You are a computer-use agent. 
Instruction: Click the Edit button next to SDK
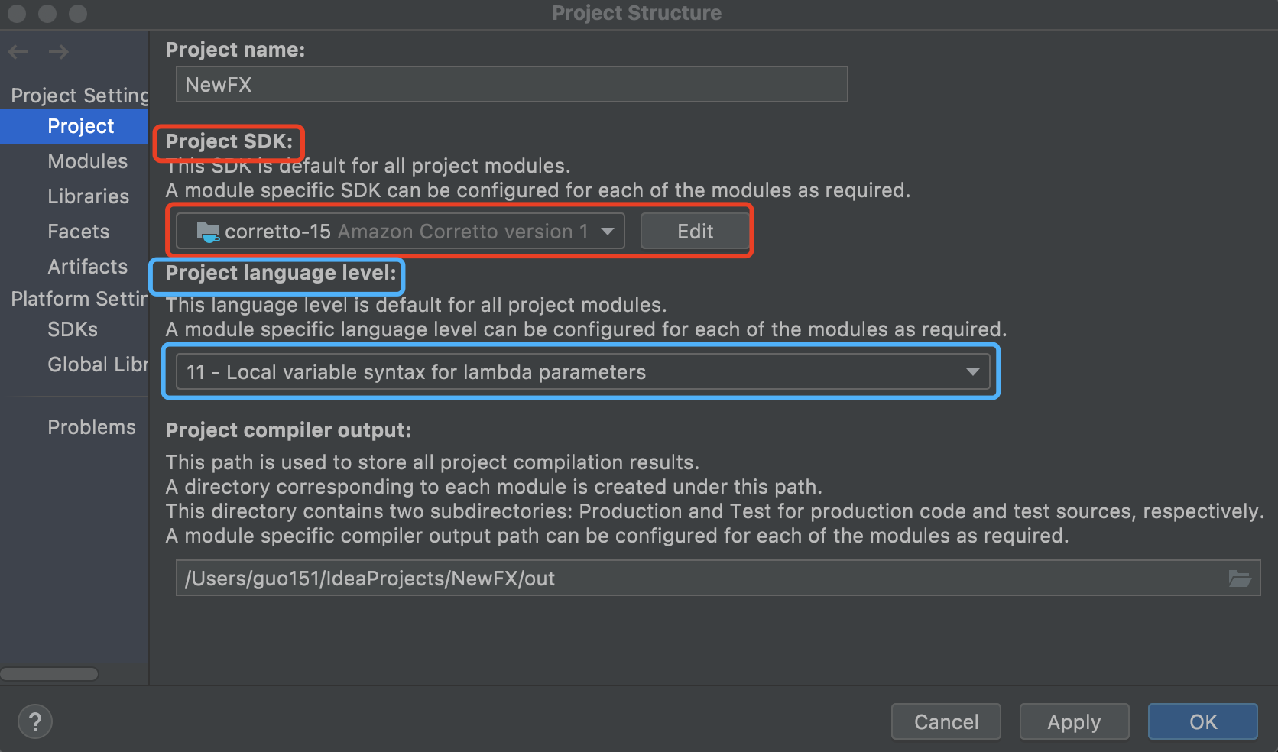click(x=695, y=231)
